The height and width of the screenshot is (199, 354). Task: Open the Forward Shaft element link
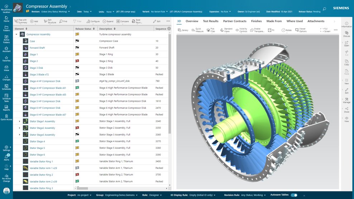[x=37, y=48]
